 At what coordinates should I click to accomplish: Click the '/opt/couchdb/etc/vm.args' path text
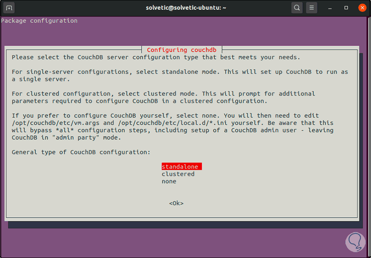click(56, 123)
